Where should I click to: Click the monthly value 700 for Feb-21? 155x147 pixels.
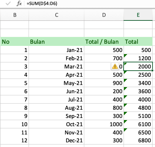click(x=104, y=58)
